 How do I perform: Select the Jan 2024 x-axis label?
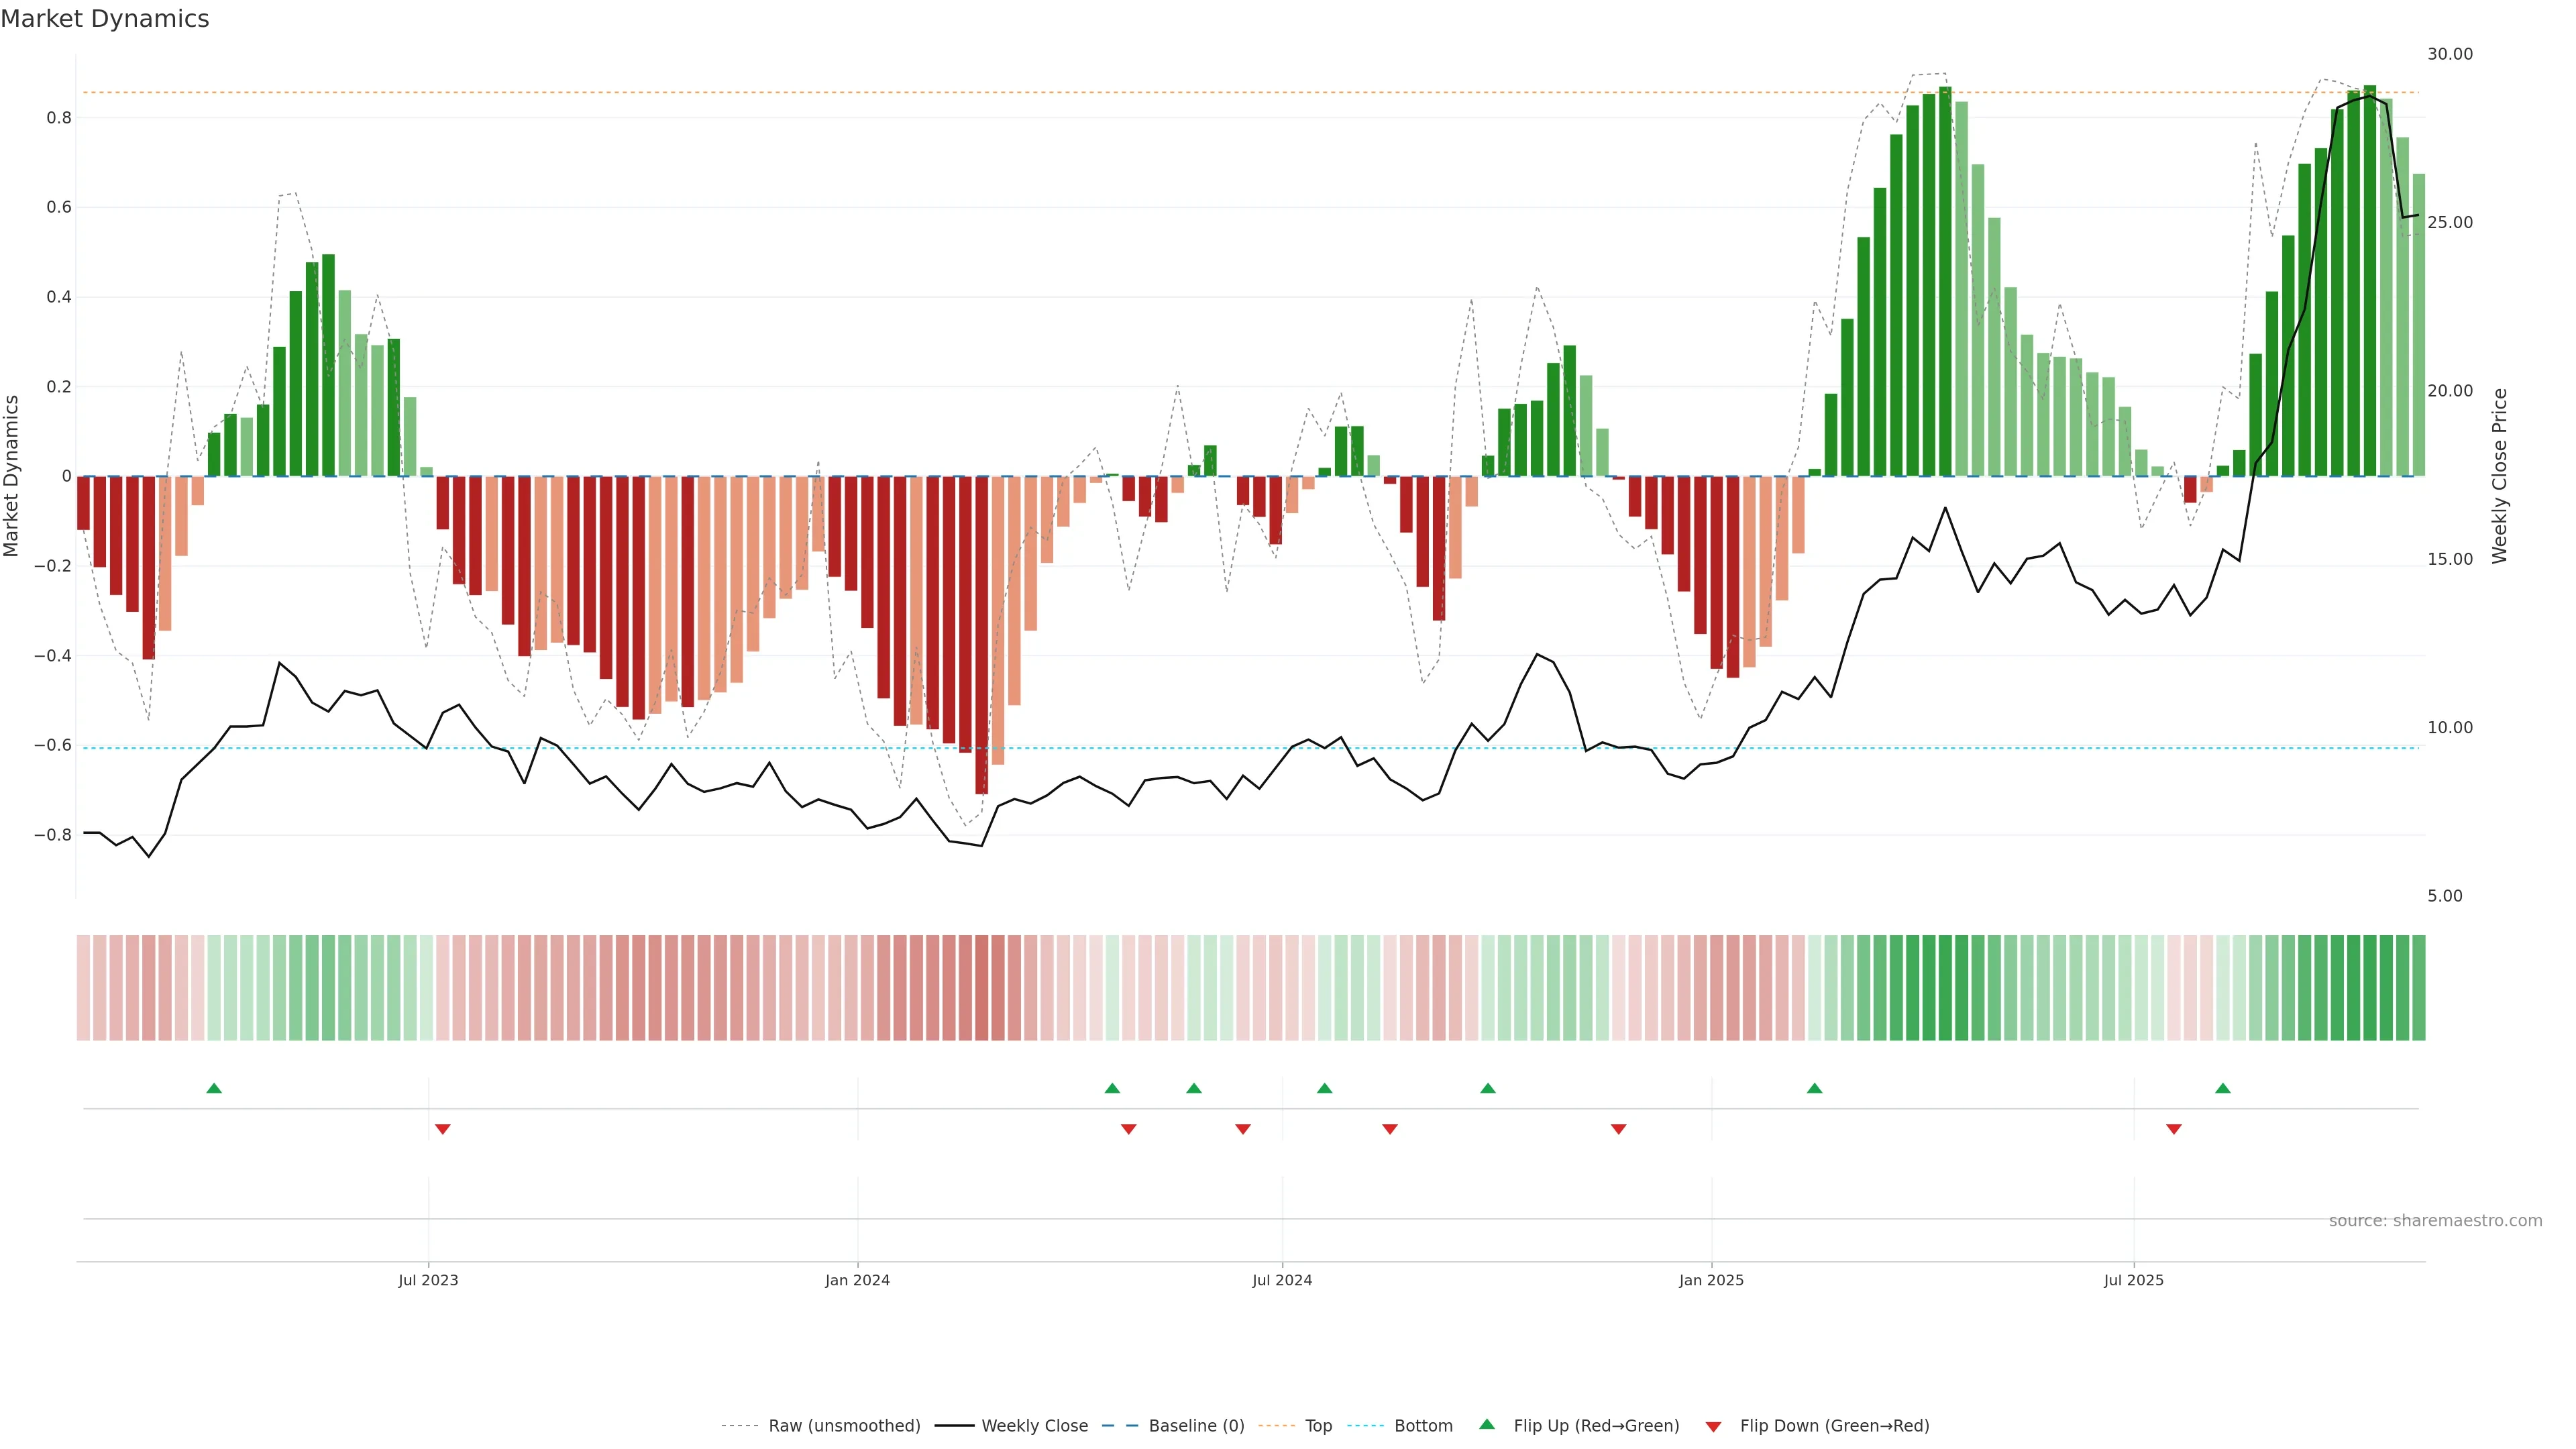857,1280
